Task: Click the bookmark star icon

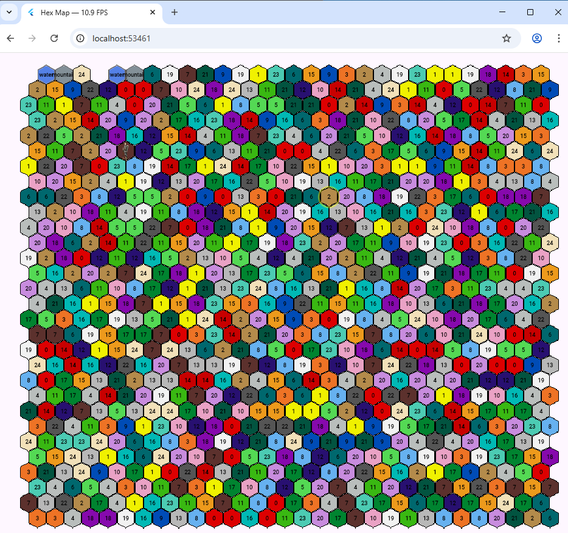Action: coord(507,38)
